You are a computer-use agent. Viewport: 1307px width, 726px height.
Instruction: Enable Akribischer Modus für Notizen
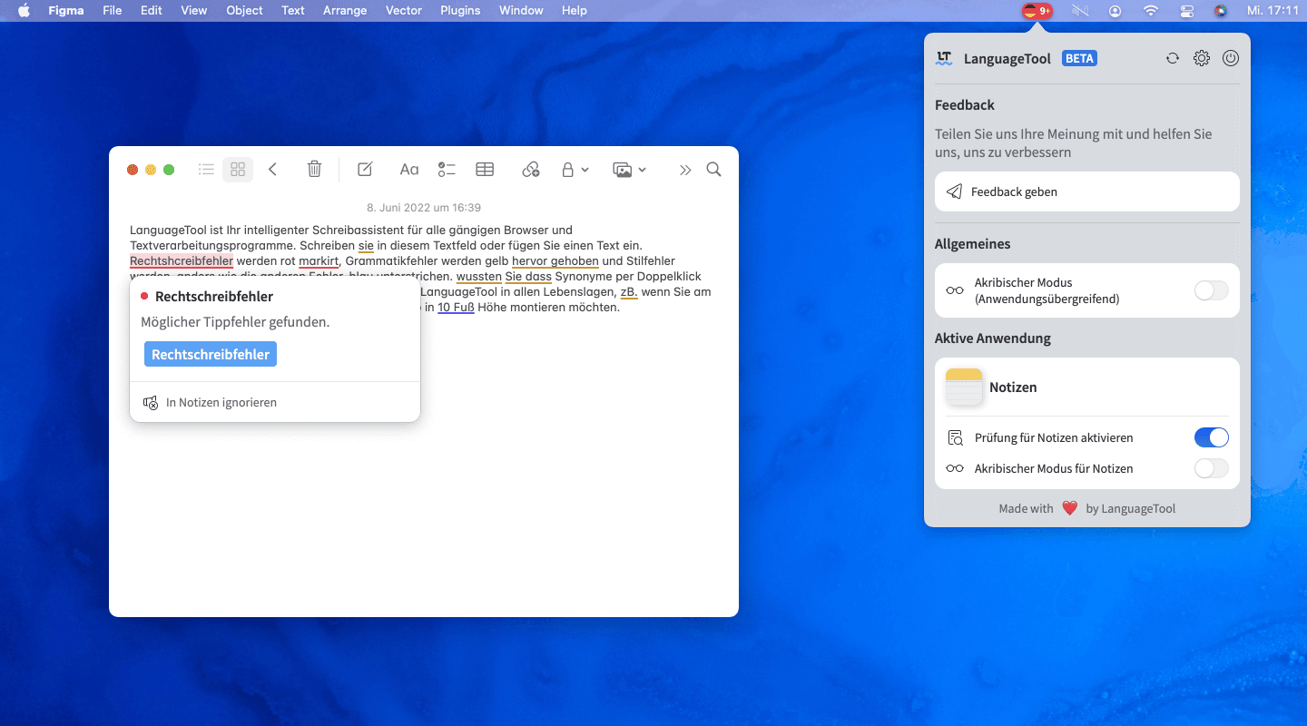(x=1211, y=468)
